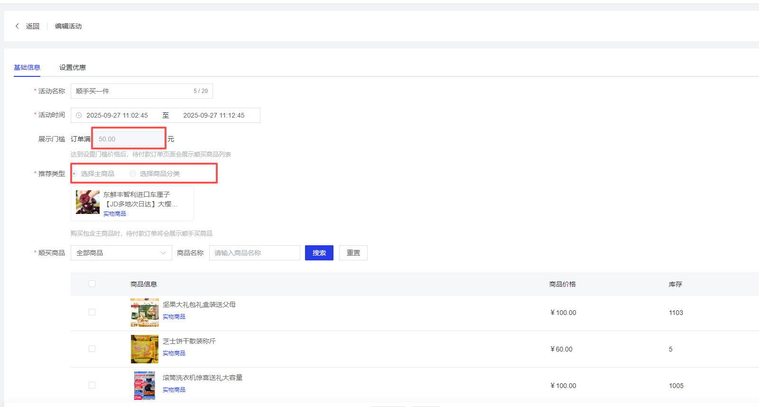This screenshot has height=407, width=759.
Task: Click 实物商品 tag under 芝士饼干
Action: coord(174,353)
